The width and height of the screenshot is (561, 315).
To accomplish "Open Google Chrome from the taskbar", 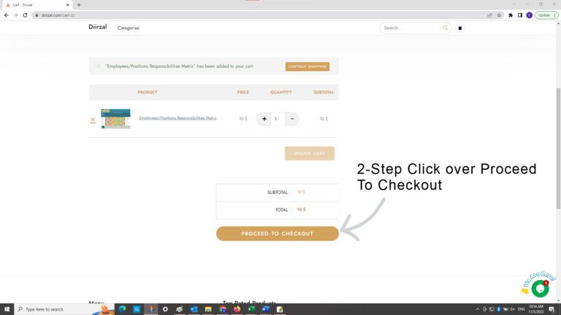I will [223, 309].
